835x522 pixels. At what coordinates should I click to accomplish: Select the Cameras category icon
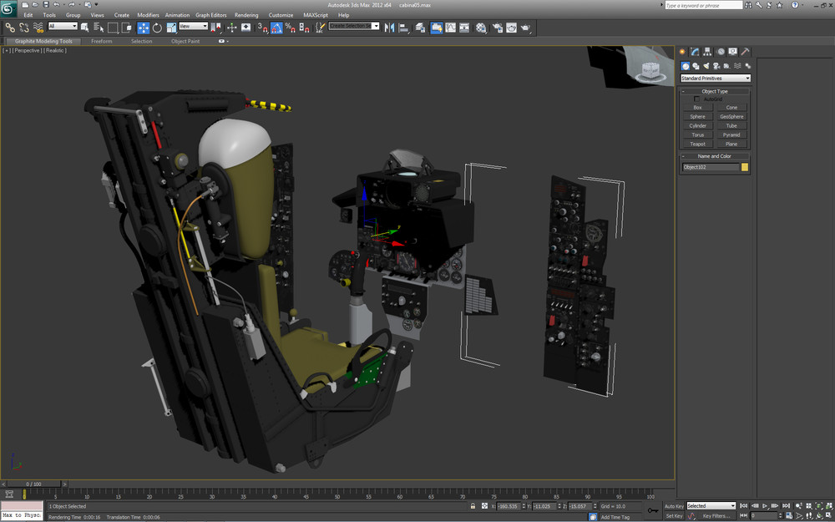(716, 66)
